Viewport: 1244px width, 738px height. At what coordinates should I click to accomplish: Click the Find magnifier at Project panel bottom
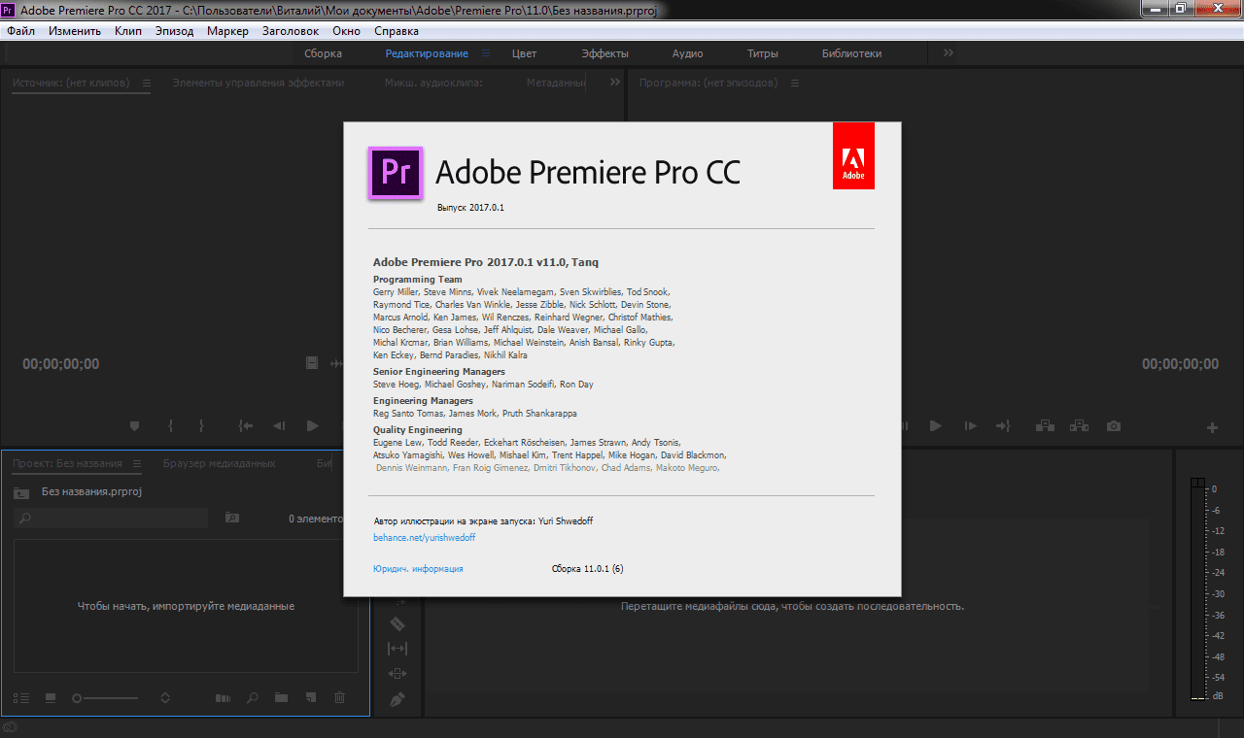252,697
